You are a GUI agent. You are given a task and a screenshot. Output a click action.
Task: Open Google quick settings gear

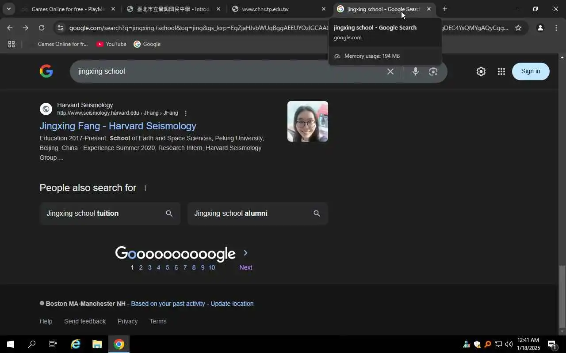481,71
